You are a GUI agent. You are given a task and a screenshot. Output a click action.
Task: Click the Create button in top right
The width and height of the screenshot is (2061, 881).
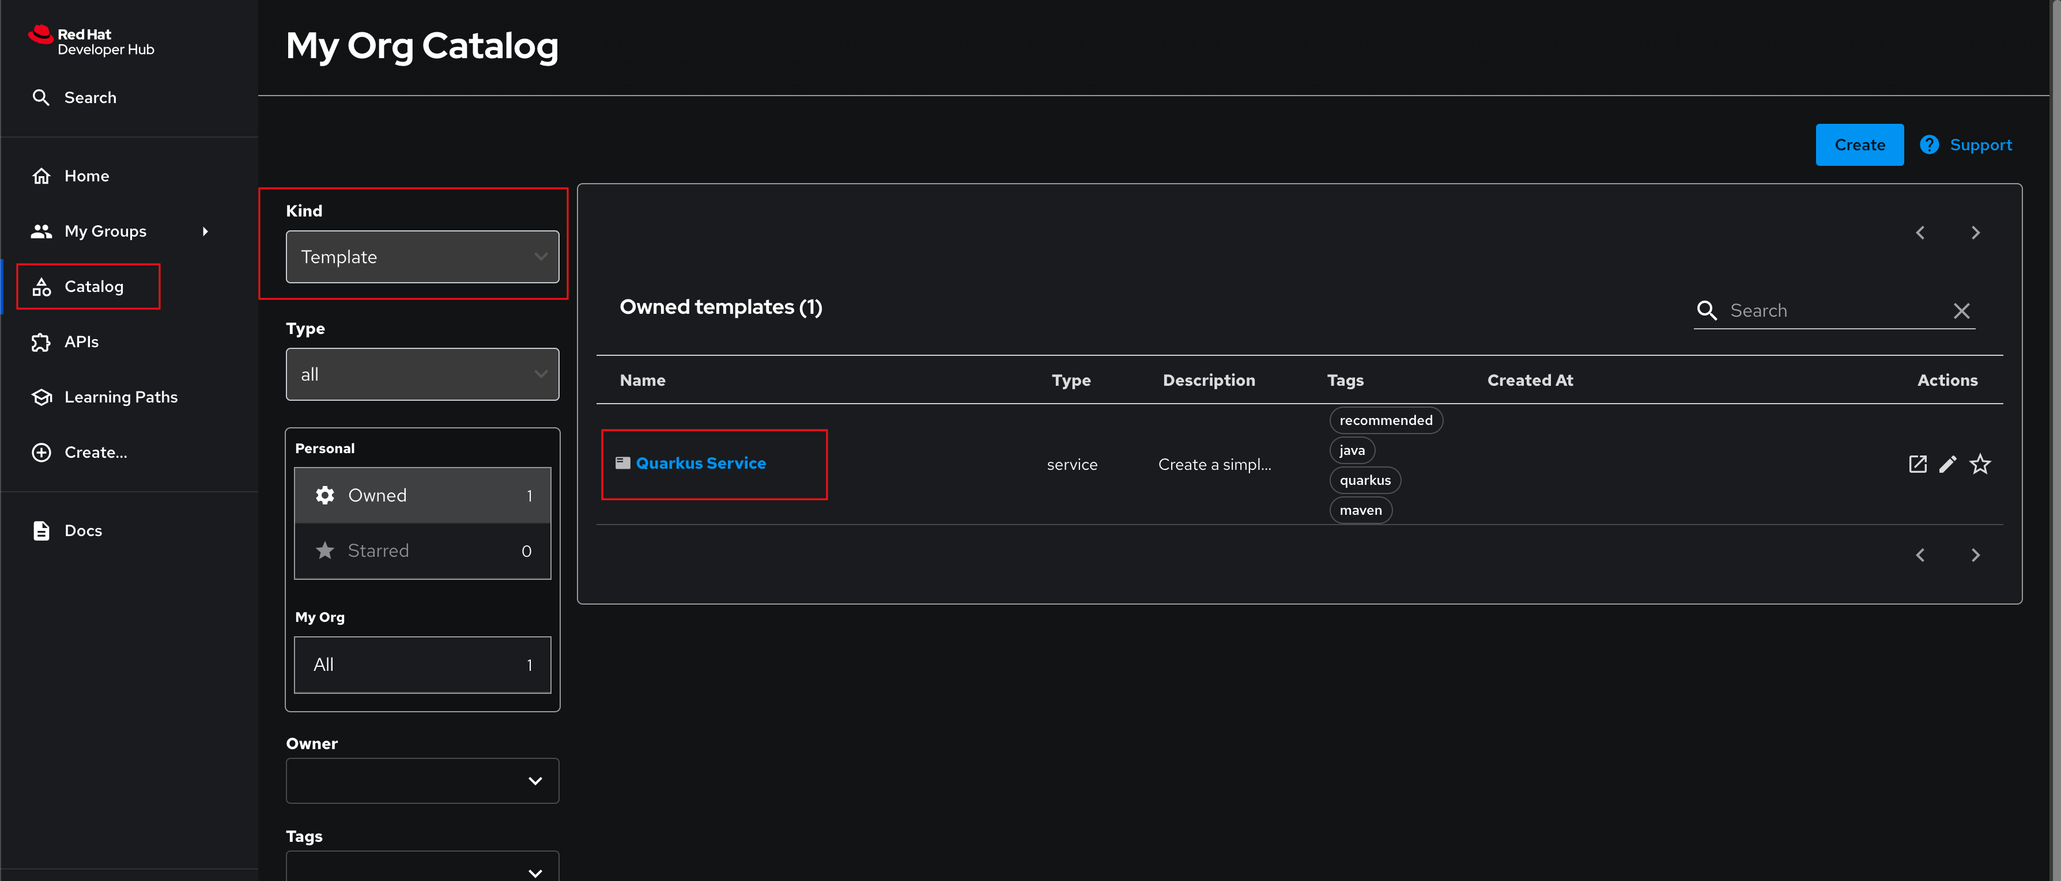[x=1859, y=143]
